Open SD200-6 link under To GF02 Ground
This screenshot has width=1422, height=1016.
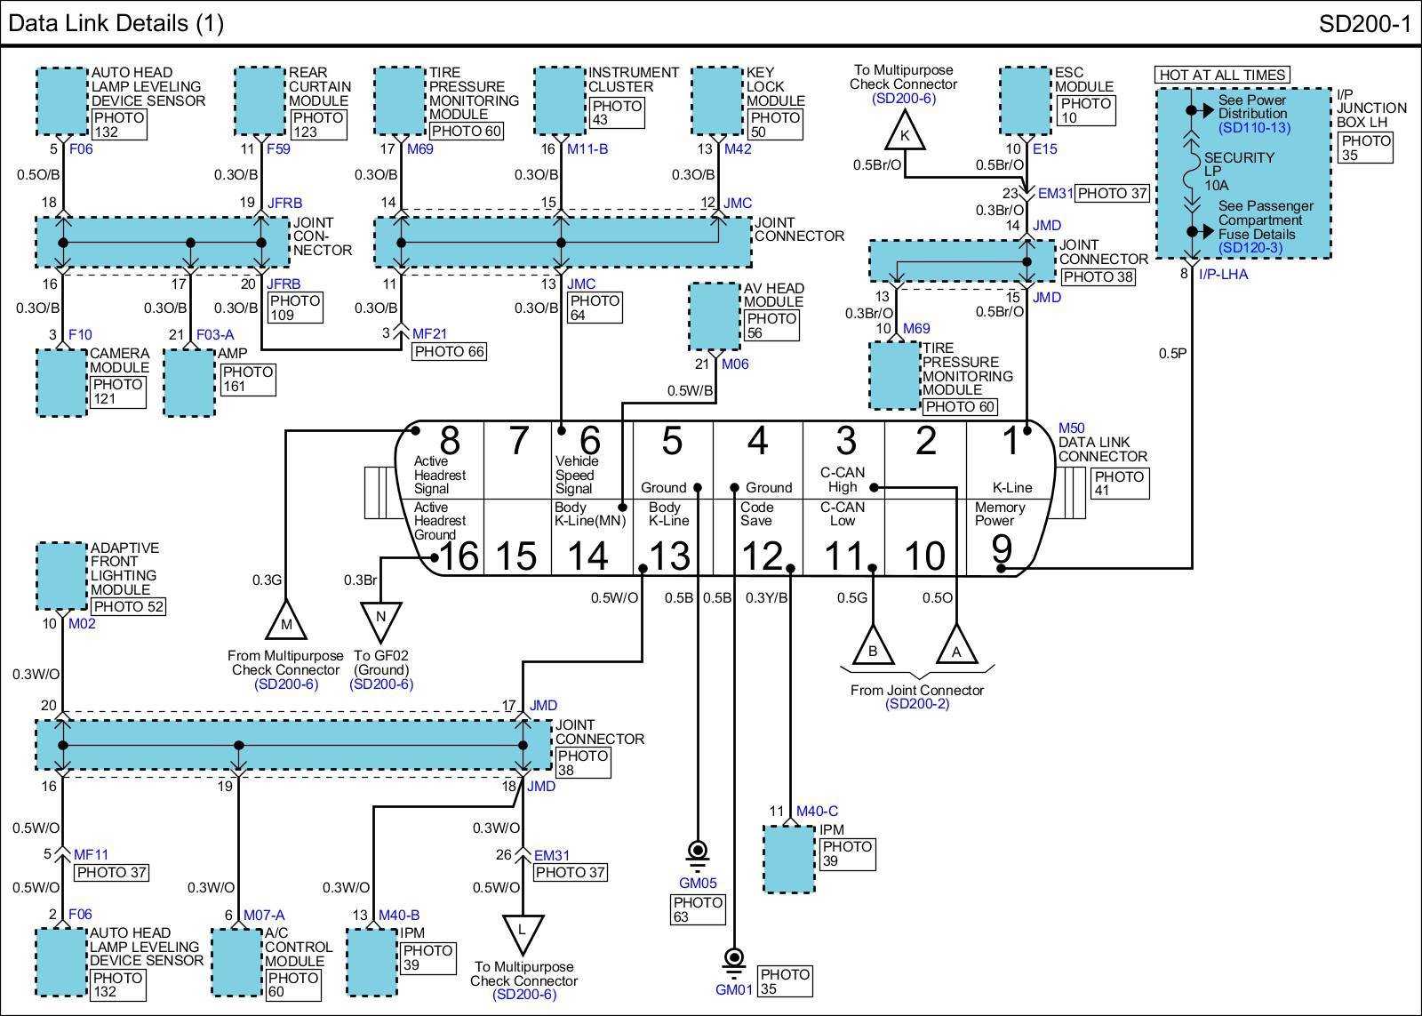[x=381, y=684]
